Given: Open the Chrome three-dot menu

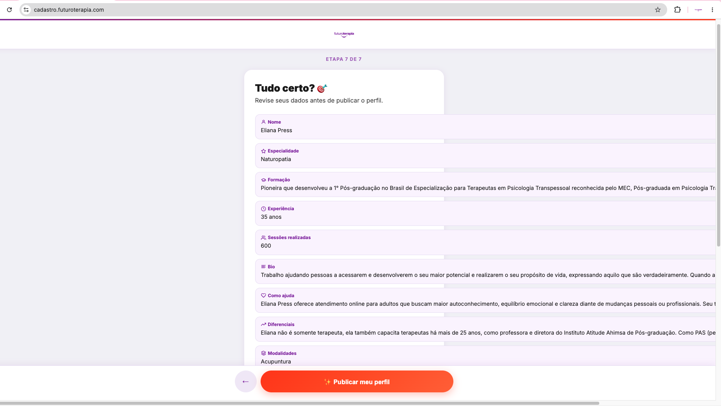Looking at the screenshot, I should pos(712,10).
